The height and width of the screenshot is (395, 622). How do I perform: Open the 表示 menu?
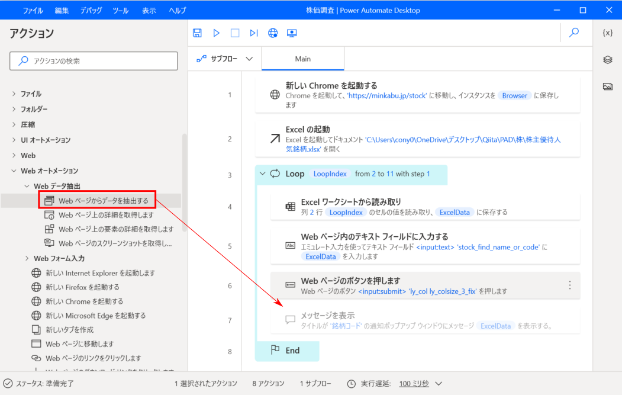click(x=149, y=11)
